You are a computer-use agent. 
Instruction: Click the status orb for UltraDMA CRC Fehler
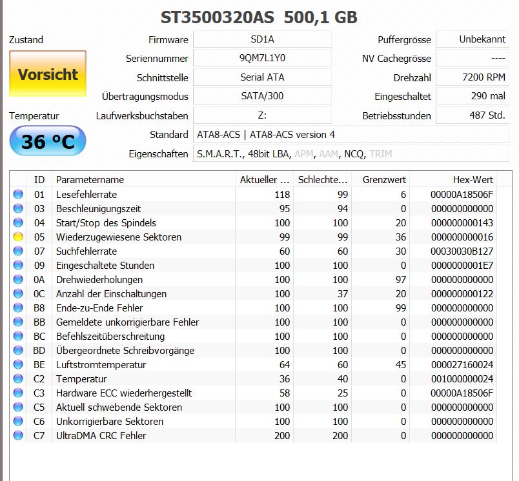(x=18, y=435)
